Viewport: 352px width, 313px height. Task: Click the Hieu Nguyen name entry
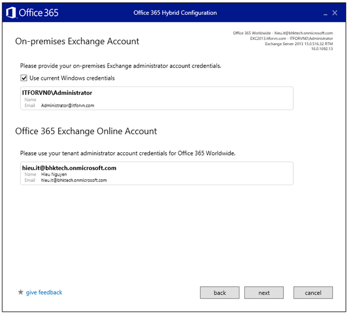pos(54,174)
